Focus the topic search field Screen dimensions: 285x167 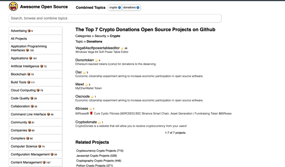pyautogui.click(x=115, y=18)
